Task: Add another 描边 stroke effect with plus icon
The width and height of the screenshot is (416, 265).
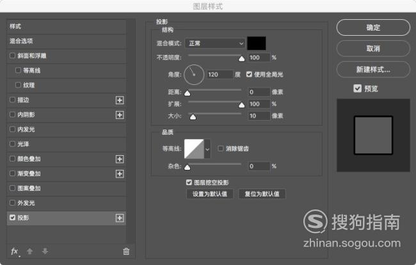Action: tap(120, 100)
